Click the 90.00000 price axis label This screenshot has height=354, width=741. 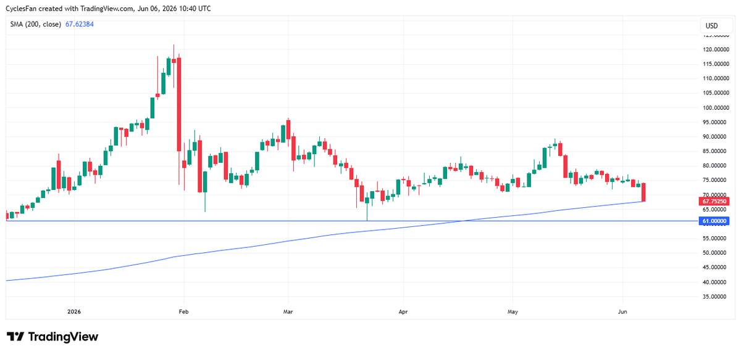715,137
